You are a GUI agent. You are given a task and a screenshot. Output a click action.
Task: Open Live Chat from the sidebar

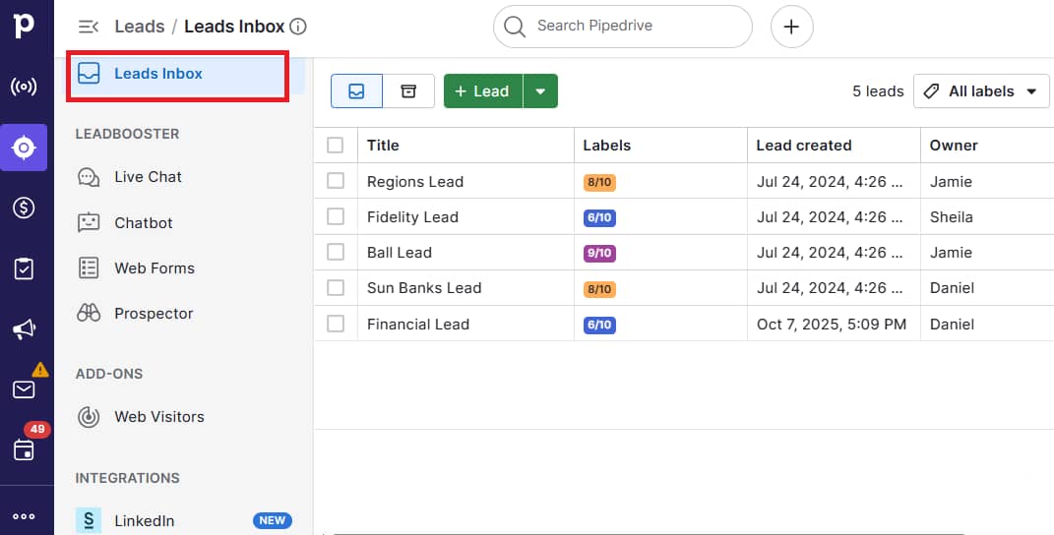pos(148,177)
